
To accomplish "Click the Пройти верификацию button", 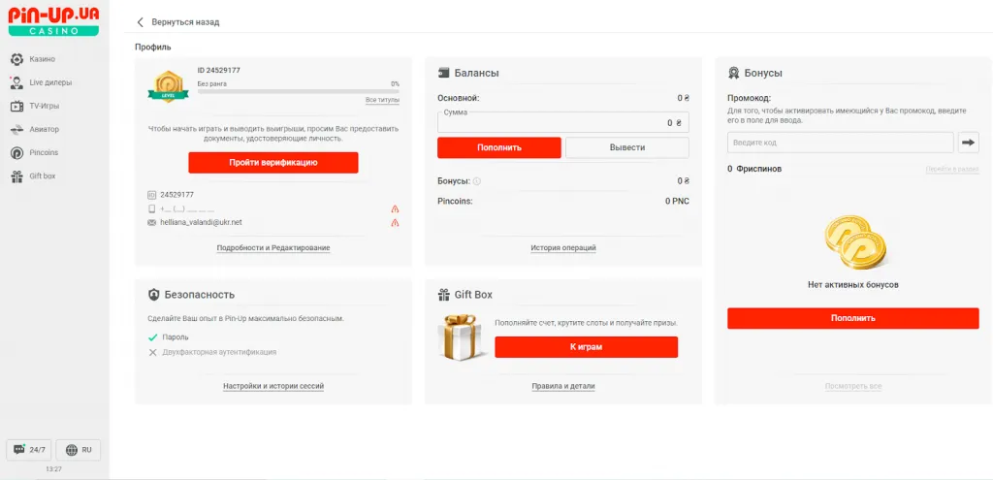I will click(x=272, y=163).
